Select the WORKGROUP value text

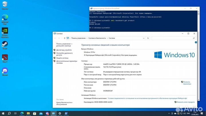pyautogui.click(x=108, y=91)
